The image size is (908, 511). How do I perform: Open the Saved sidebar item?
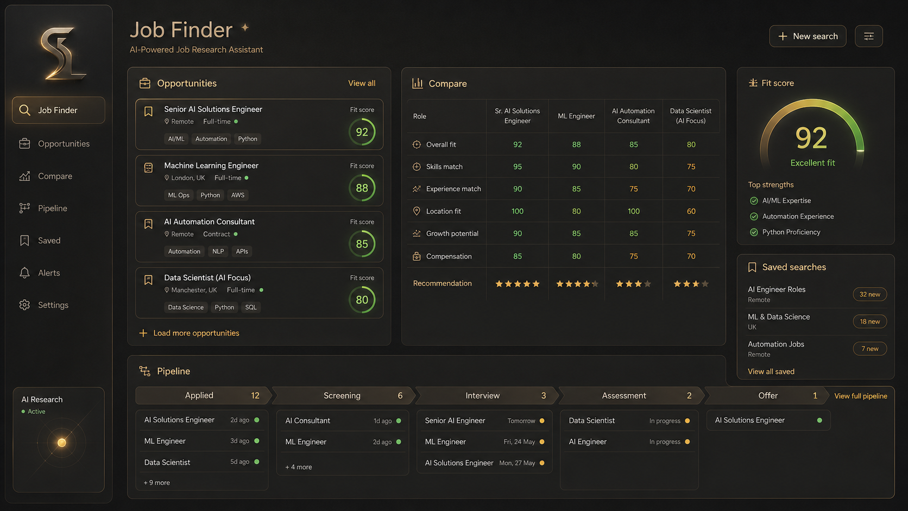59,241
